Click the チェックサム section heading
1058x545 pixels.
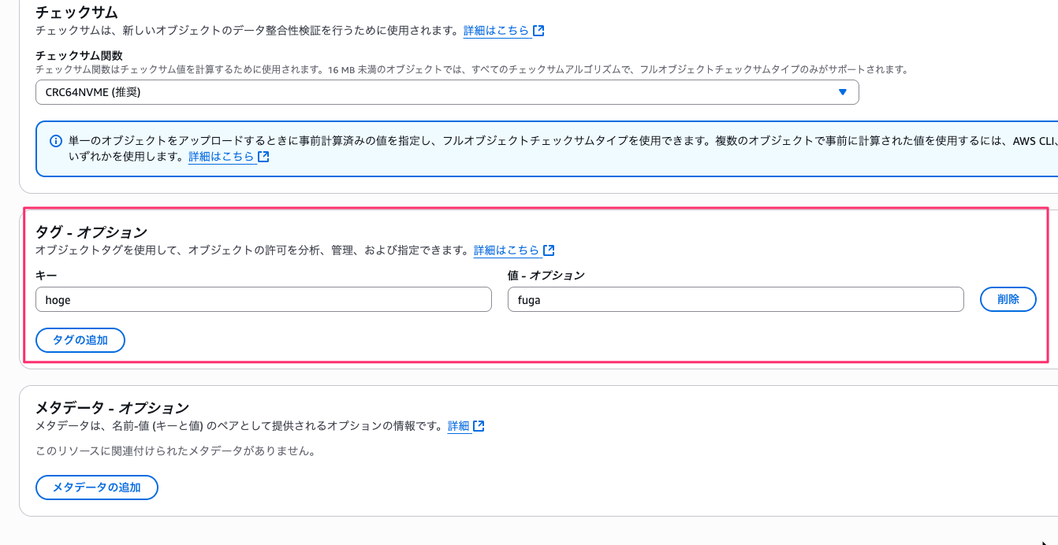pos(76,13)
